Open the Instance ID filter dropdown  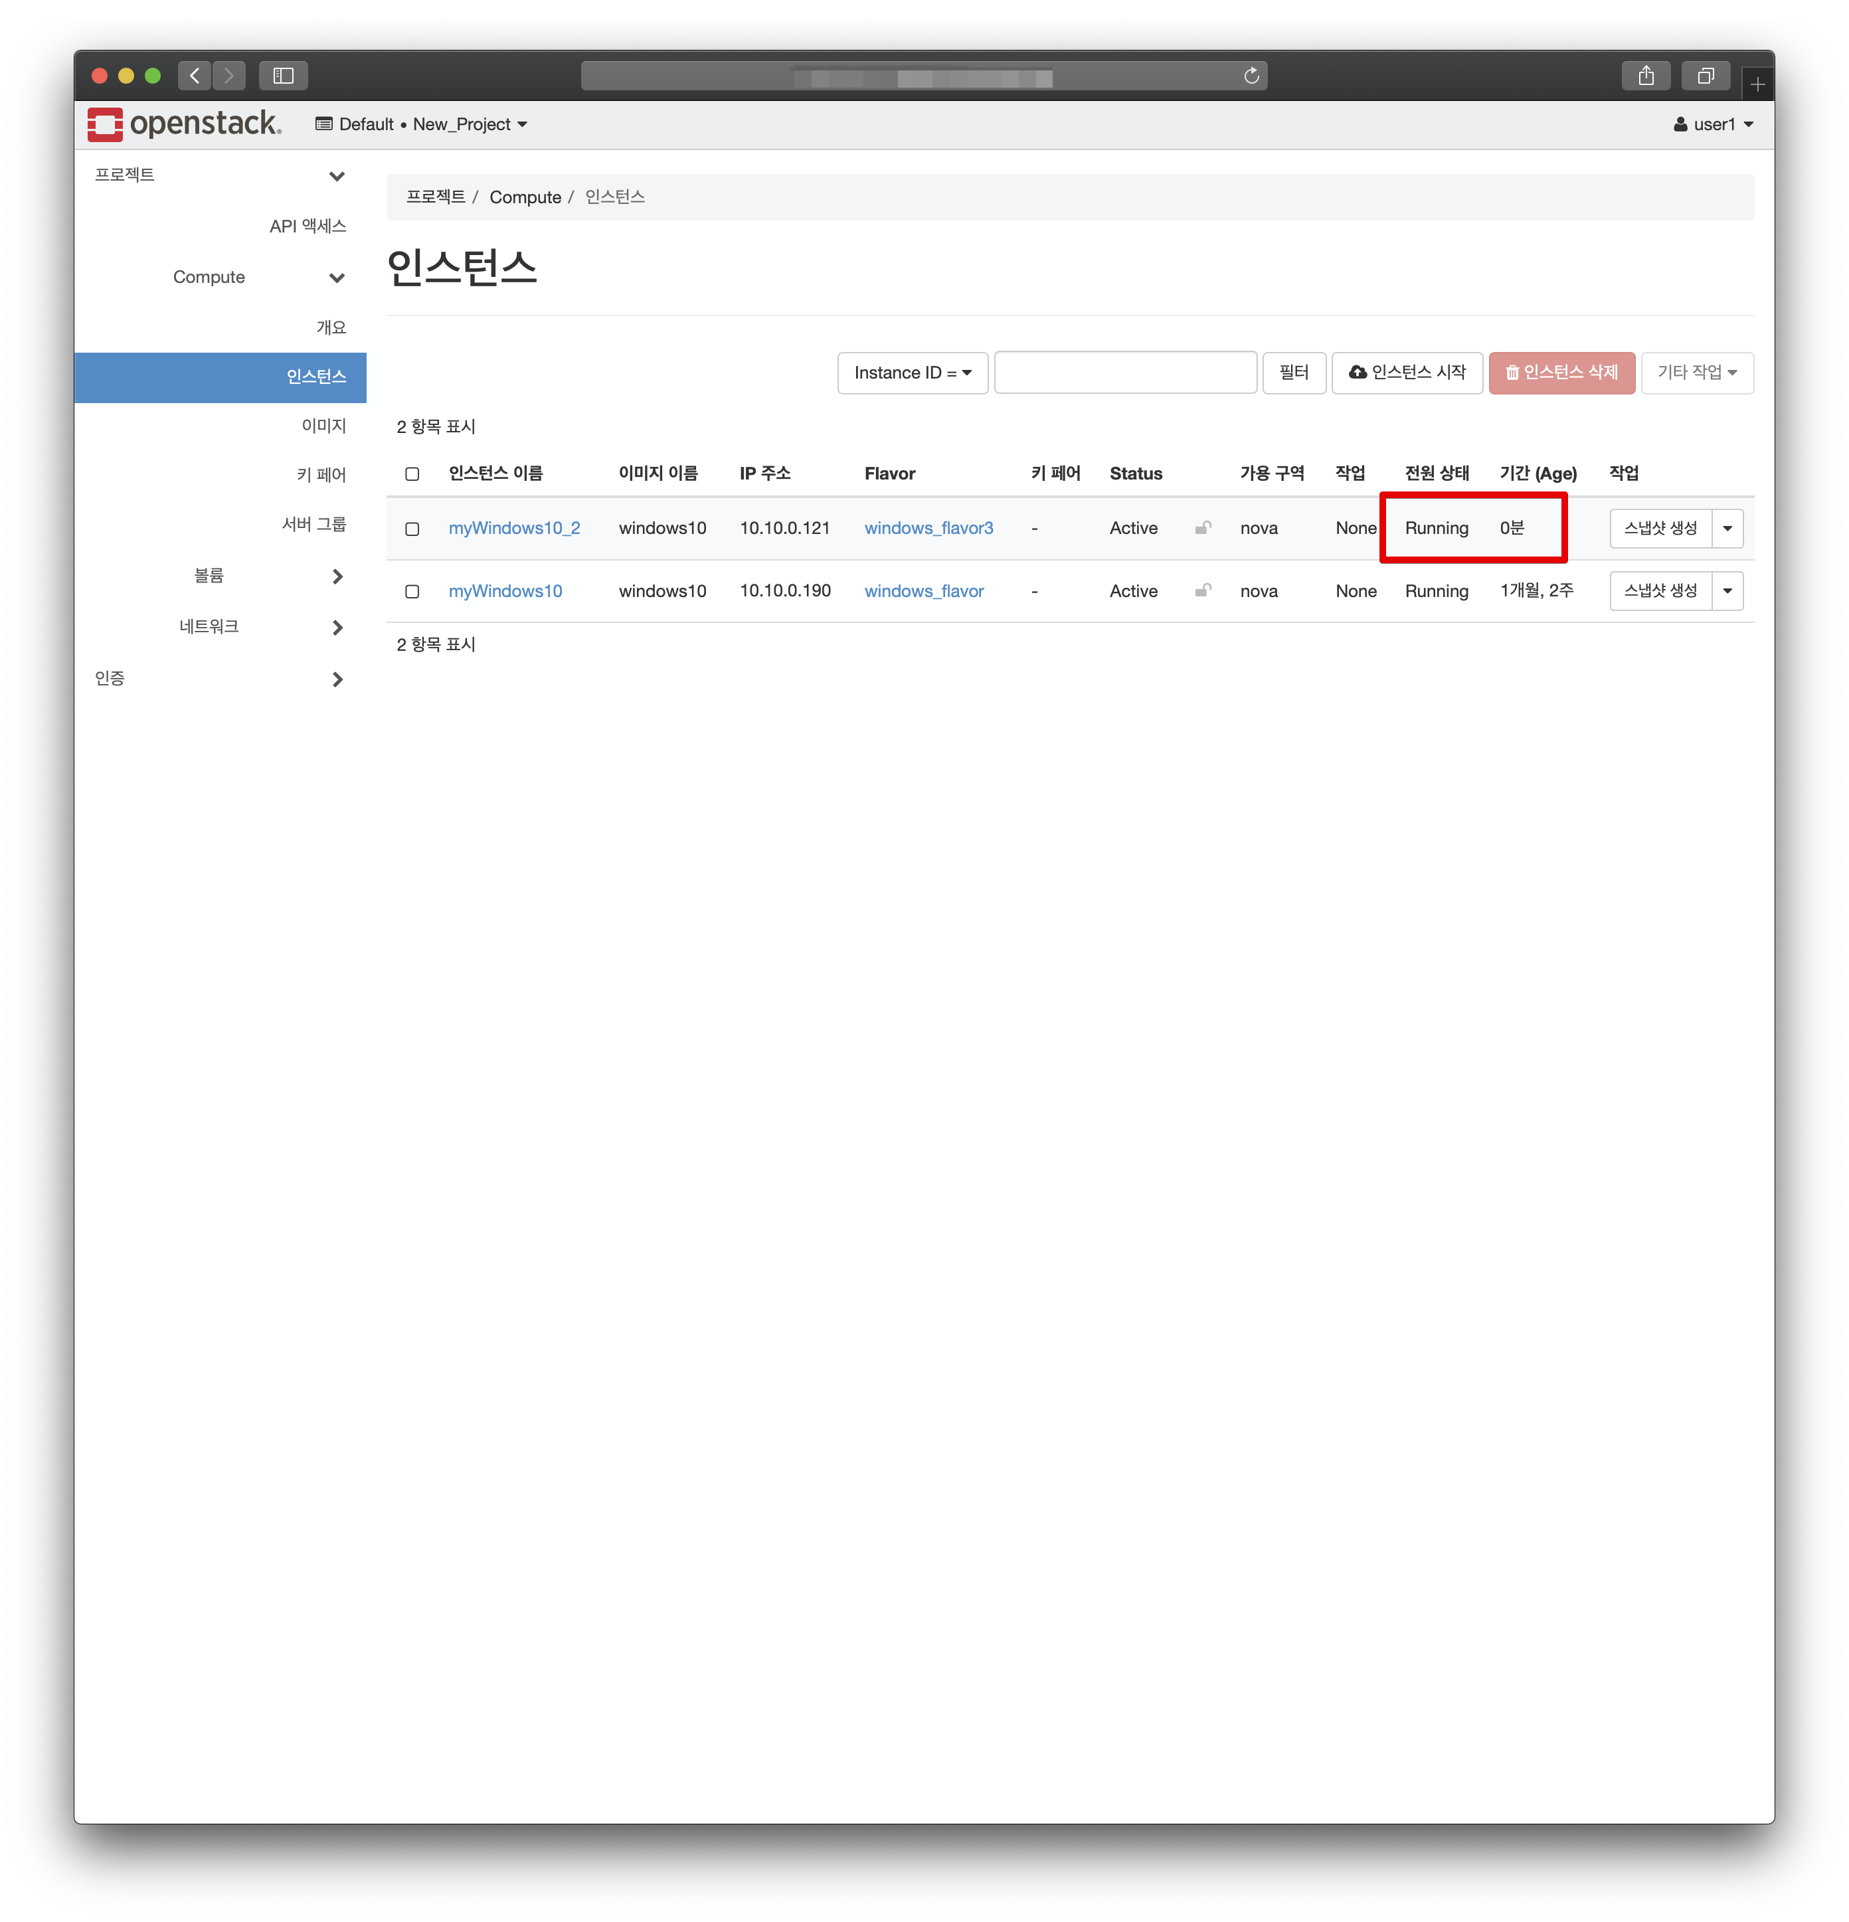pyautogui.click(x=912, y=373)
